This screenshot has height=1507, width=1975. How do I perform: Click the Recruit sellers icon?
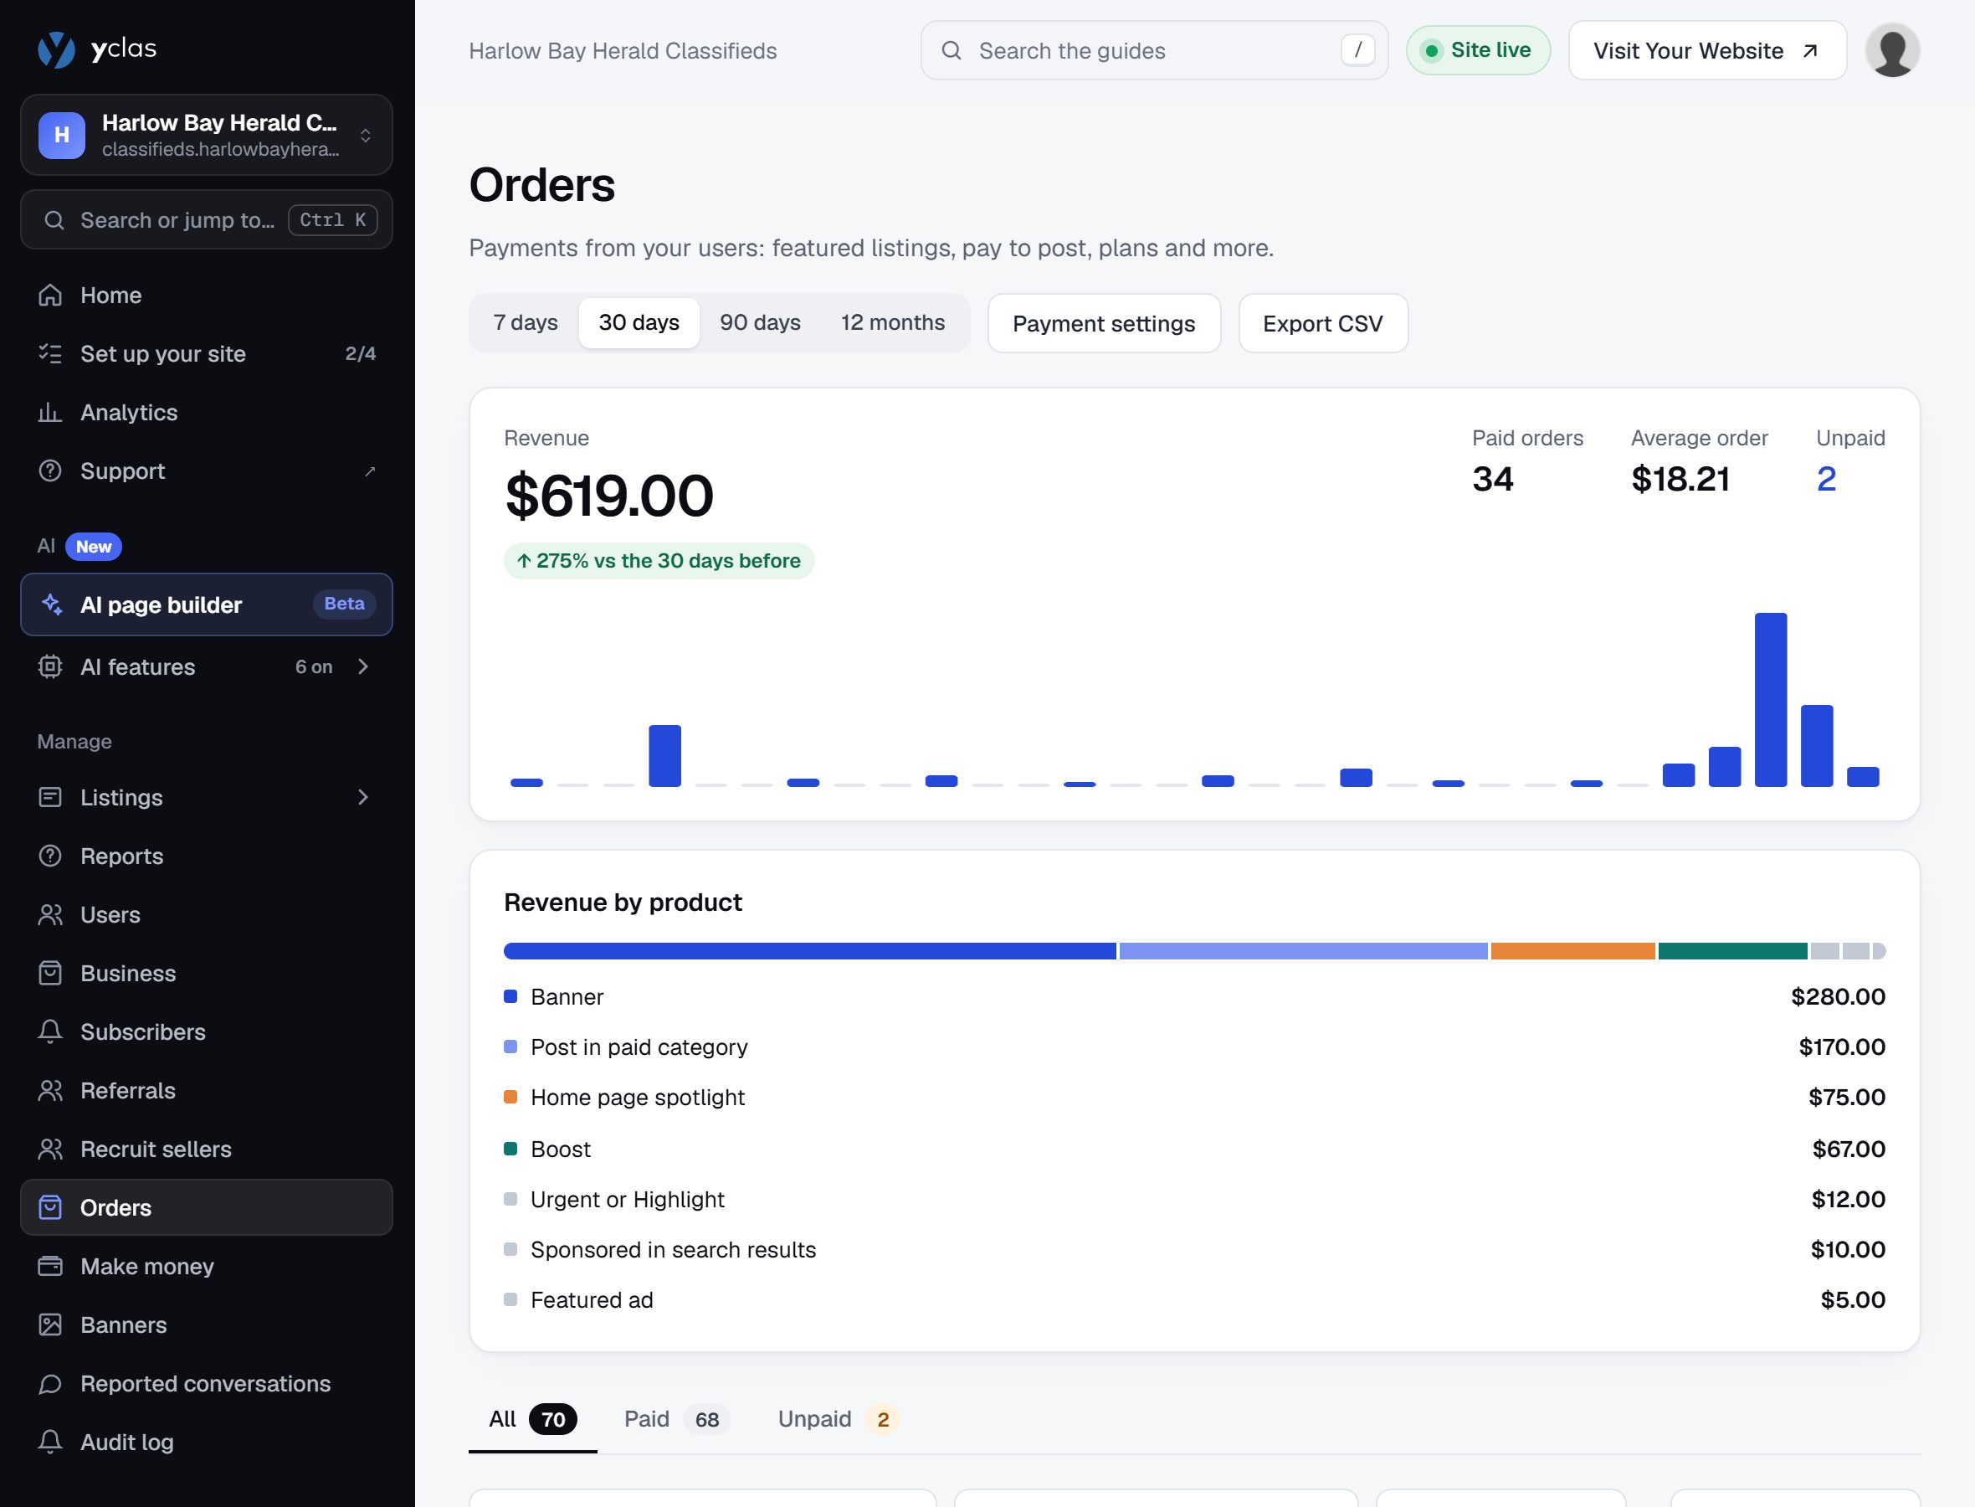[x=50, y=1149]
